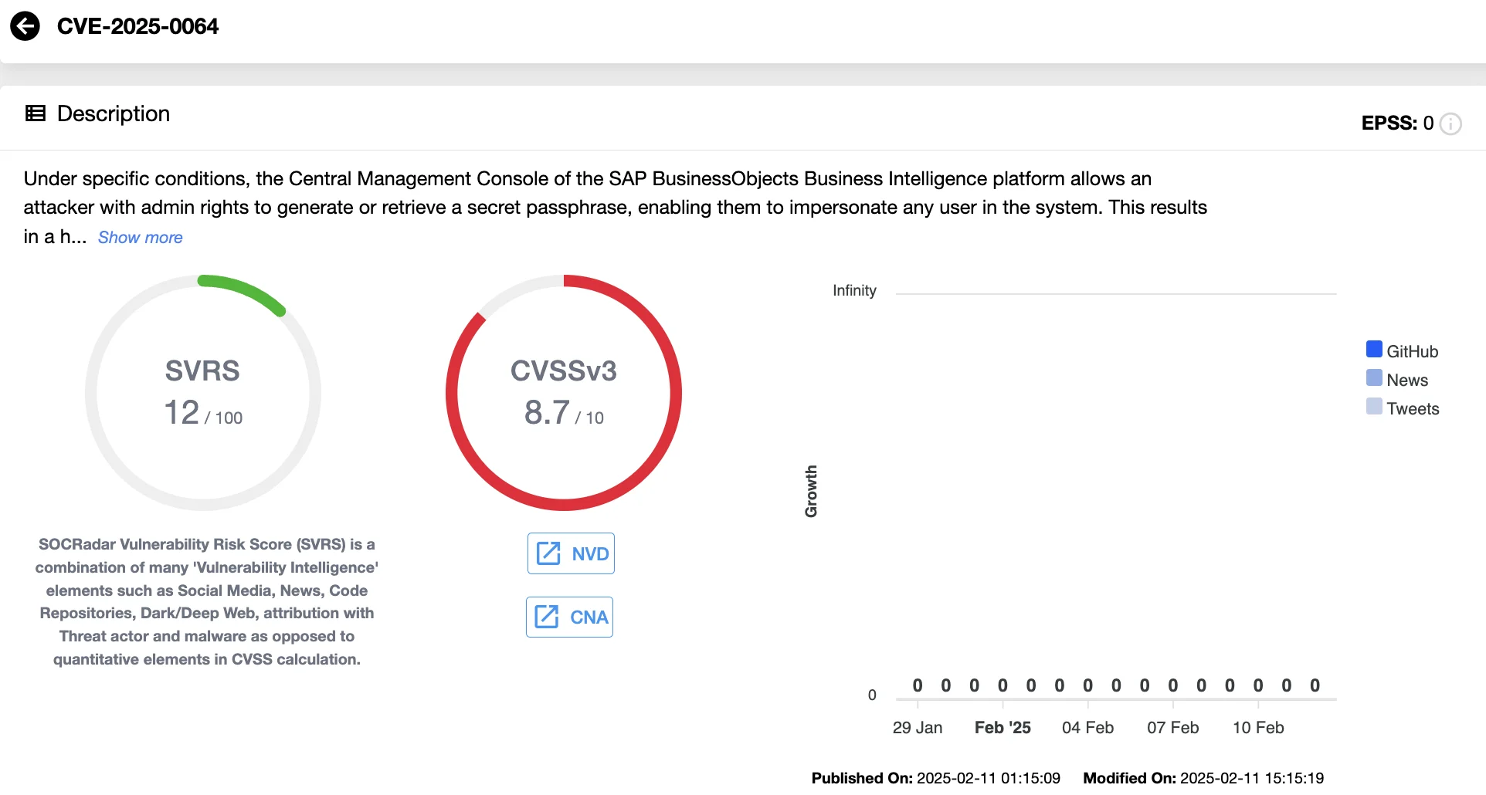The height and width of the screenshot is (795, 1486).
Task: Toggle News series in chart legend
Action: click(x=1396, y=379)
